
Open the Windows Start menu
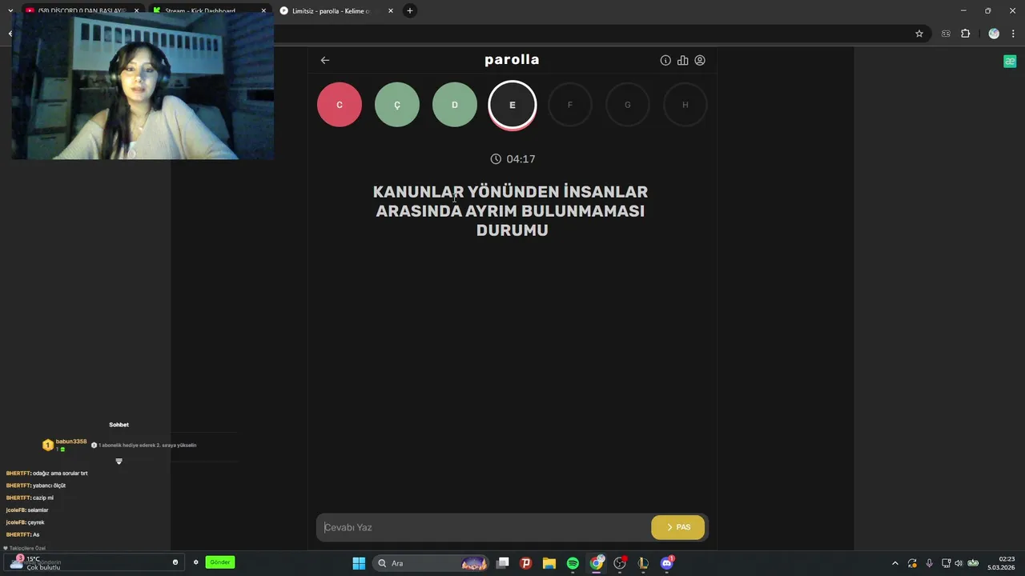pyautogui.click(x=359, y=563)
